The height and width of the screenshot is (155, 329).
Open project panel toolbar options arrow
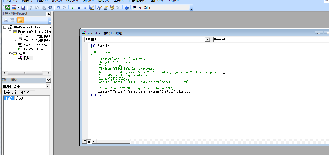(x=50, y=22)
